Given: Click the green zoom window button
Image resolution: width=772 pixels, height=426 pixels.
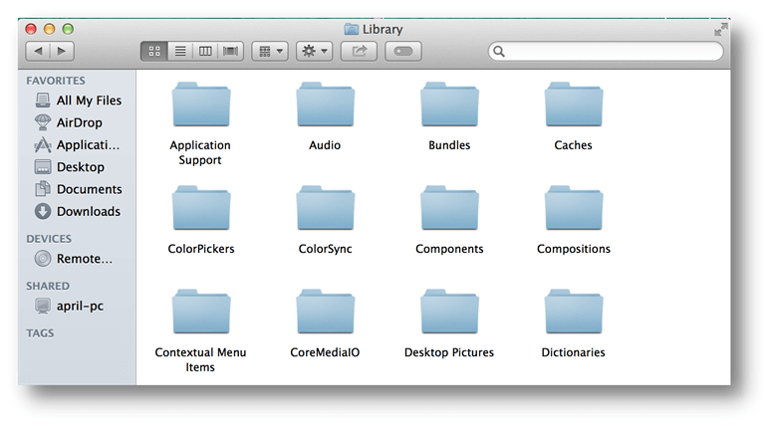Looking at the screenshot, I should (x=68, y=29).
